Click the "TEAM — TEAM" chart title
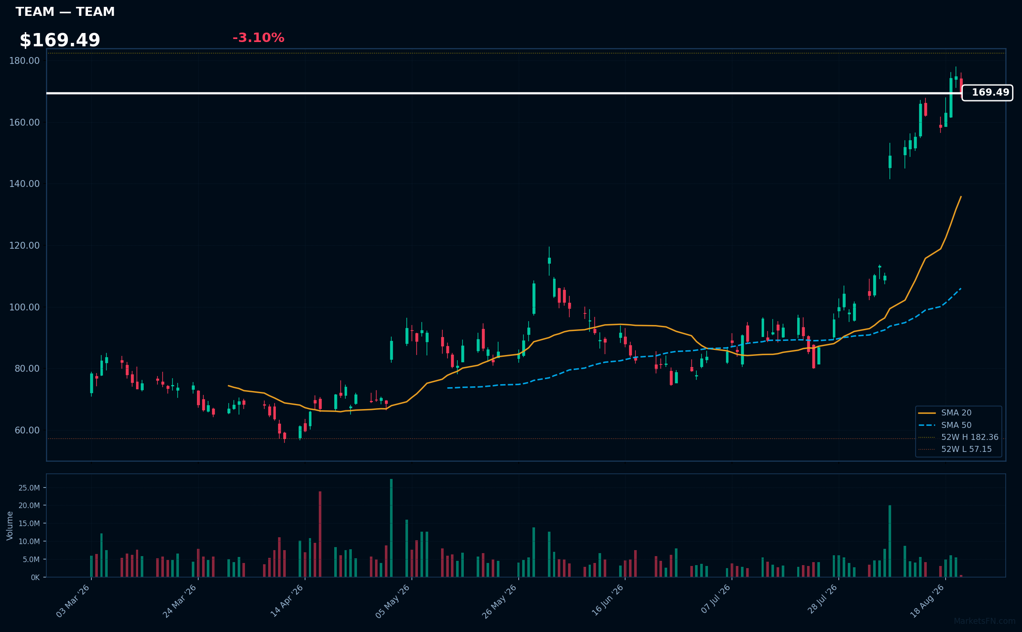This screenshot has width=1022, height=632. (x=65, y=12)
